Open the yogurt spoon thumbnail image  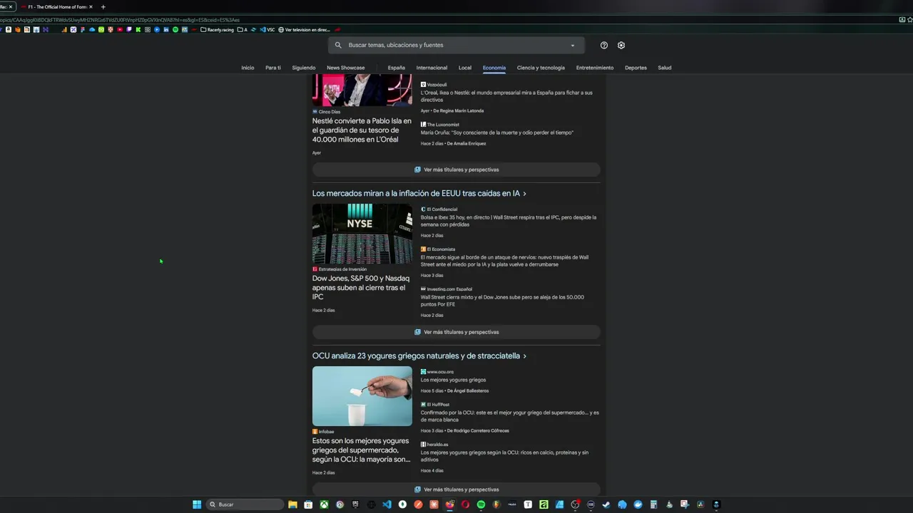[x=362, y=396]
